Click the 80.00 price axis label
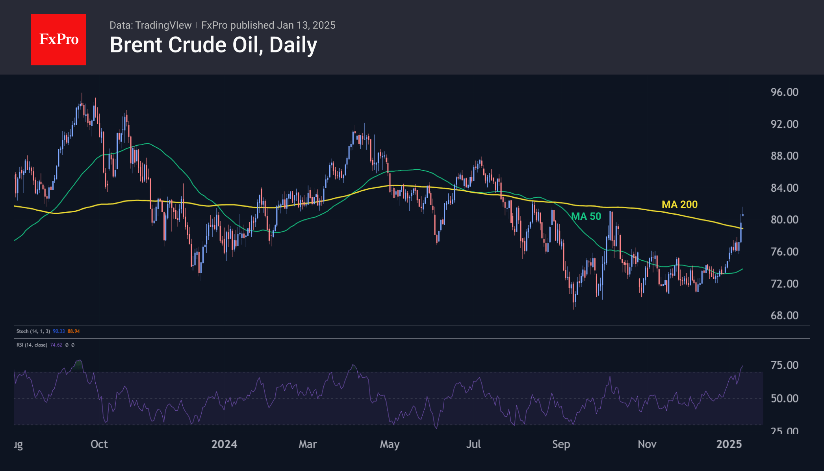The width and height of the screenshot is (824, 471). pyautogui.click(x=784, y=219)
